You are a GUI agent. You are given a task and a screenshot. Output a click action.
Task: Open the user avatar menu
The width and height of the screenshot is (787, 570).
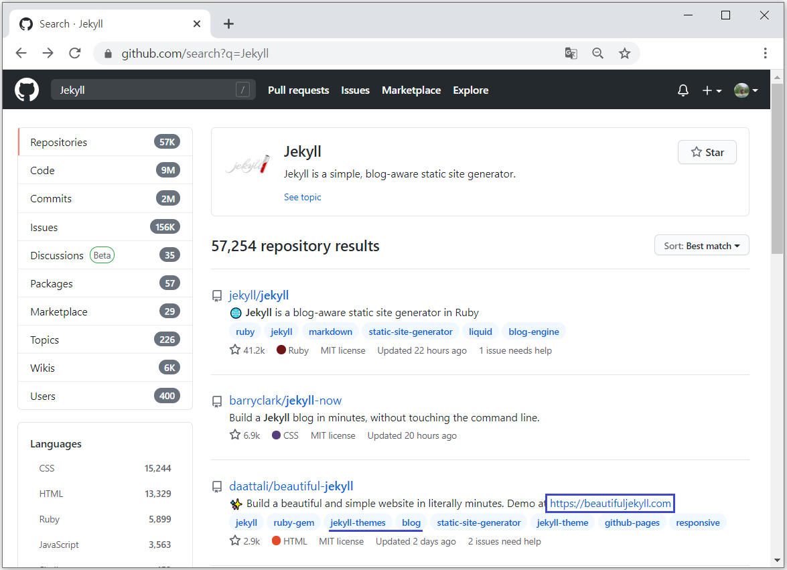(x=745, y=90)
